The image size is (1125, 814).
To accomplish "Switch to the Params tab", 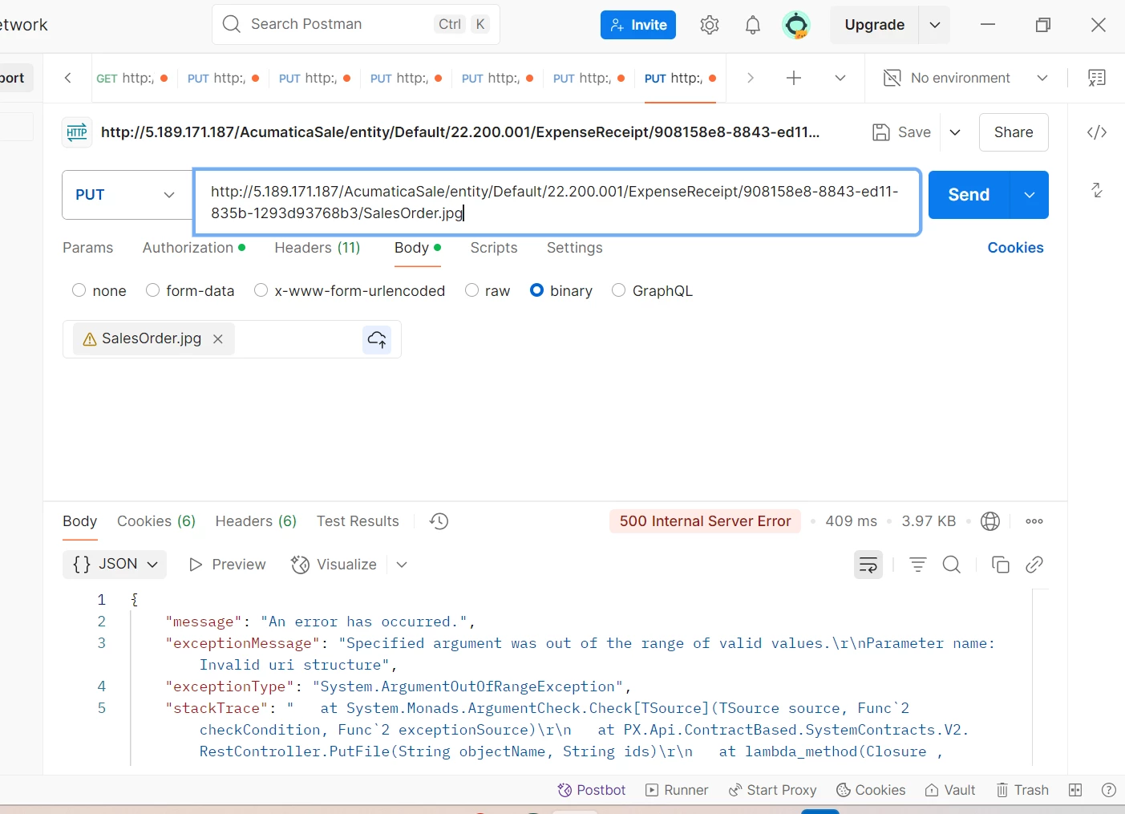I will click(x=87, y=248).
